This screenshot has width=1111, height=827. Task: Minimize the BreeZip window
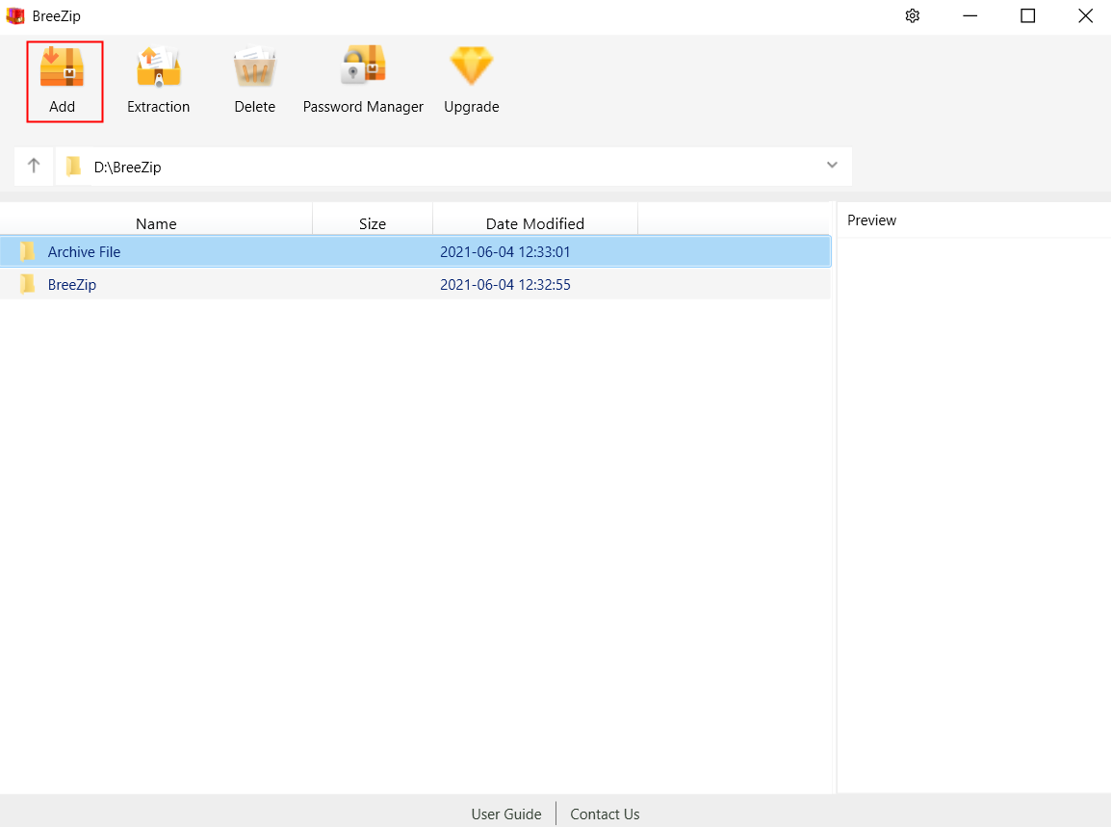970,15
